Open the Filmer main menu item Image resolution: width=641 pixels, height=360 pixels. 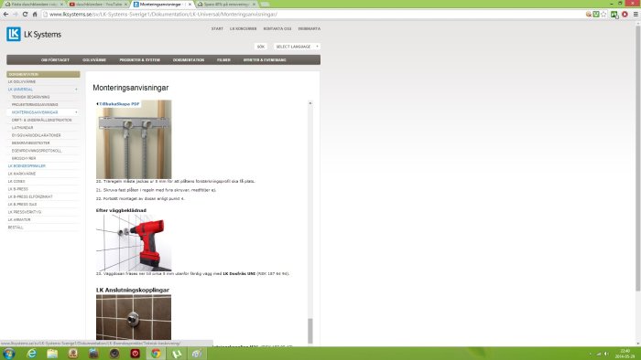tap(223, 60)
